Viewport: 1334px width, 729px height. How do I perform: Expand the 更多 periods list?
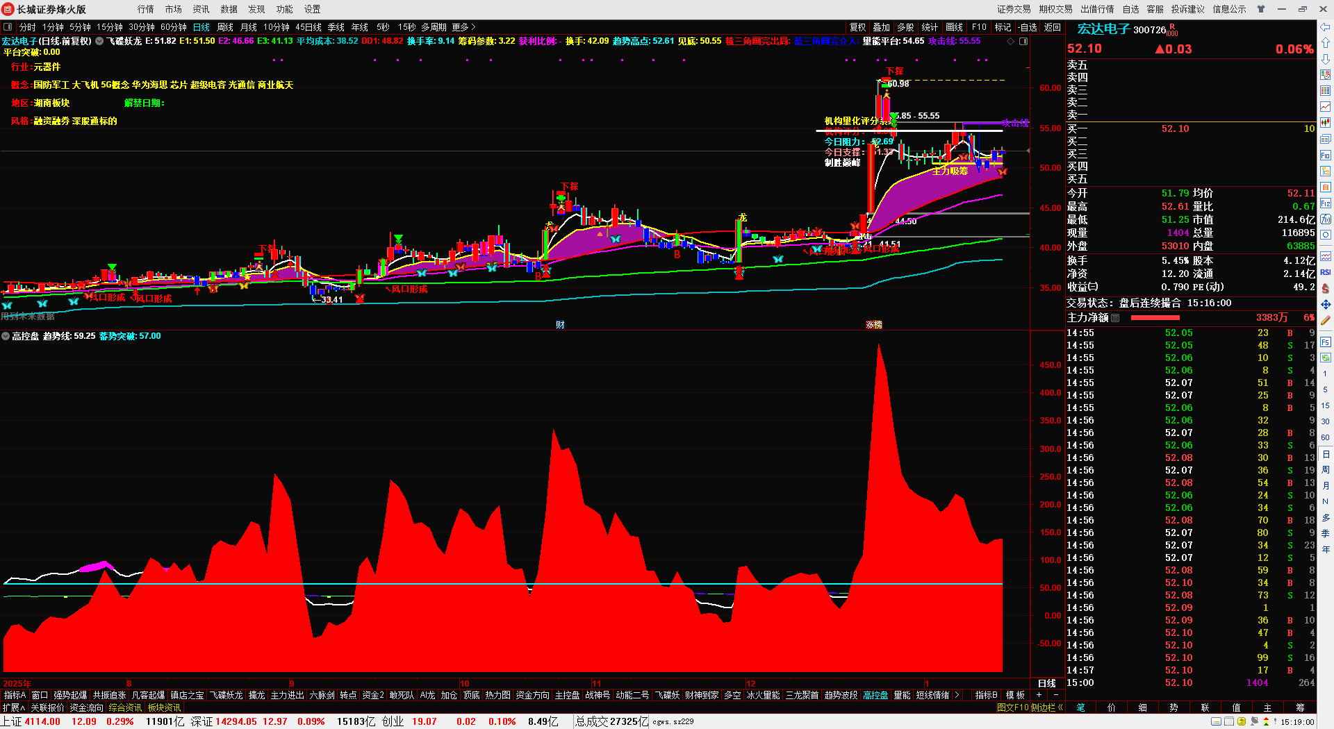(x=463, y=27)
